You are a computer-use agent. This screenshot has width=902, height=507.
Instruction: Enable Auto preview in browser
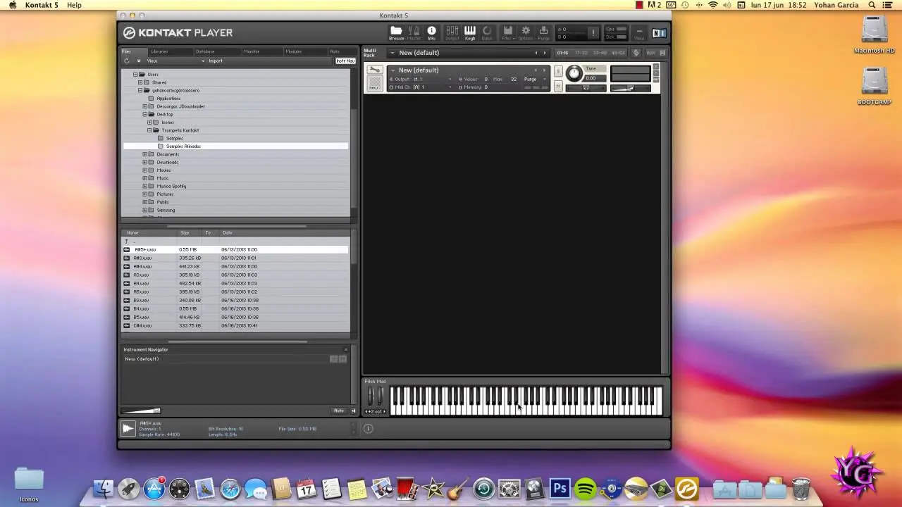pos(338,411)
